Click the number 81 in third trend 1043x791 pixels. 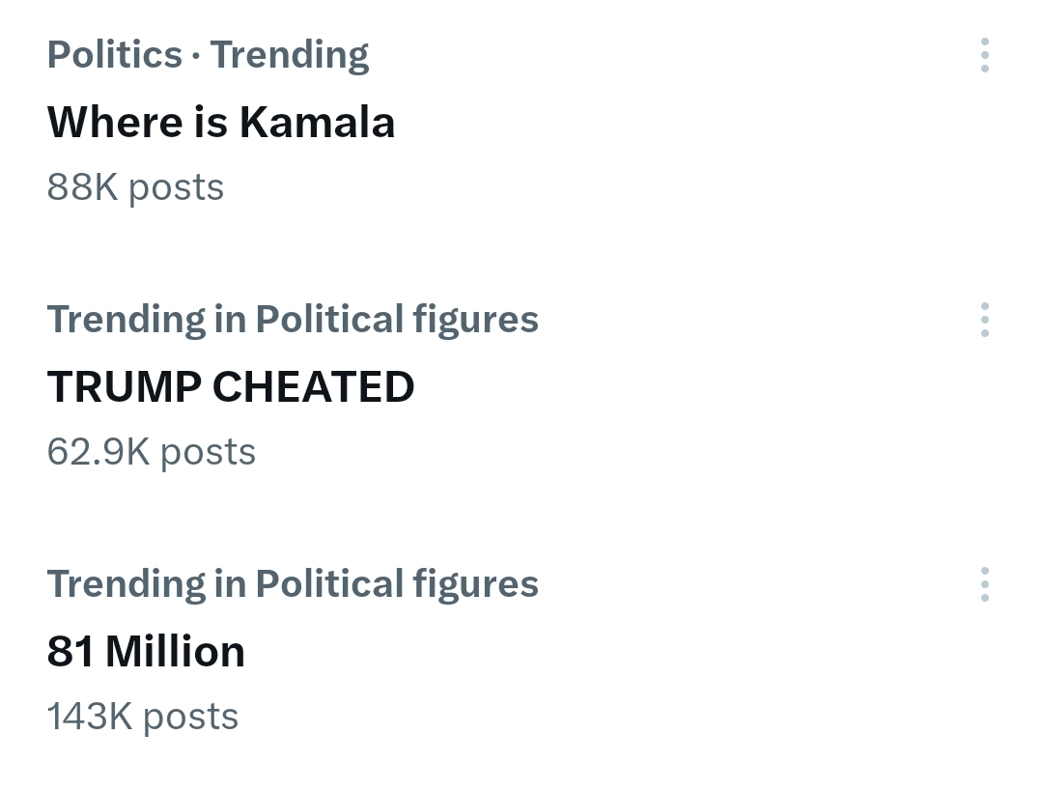coord(70,652)
